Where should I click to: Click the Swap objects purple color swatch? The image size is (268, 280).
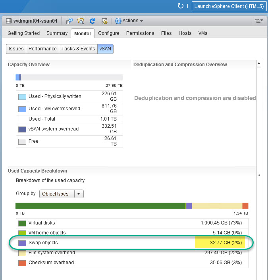coord(22,243)
